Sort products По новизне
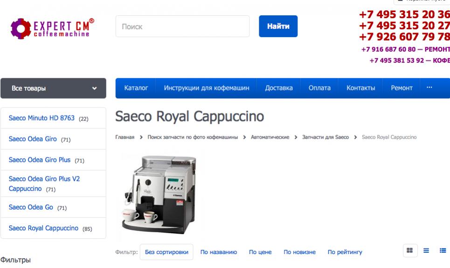The width and height of the screenshot is (450, 268). [300, 252]
